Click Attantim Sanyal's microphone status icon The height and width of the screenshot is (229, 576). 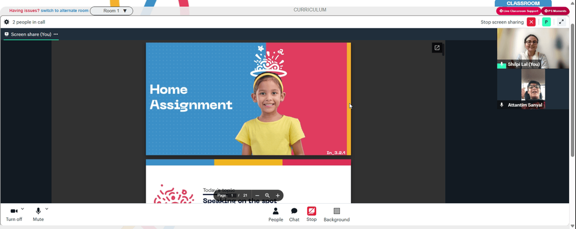502,105
